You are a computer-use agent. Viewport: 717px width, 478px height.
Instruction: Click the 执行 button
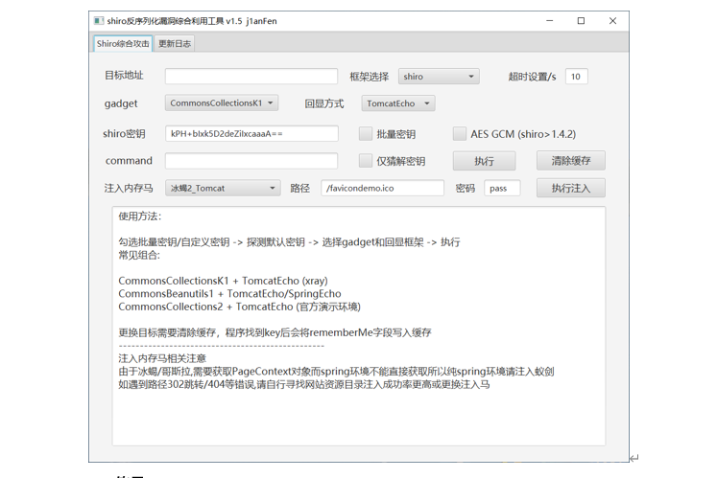click(485, 161)
